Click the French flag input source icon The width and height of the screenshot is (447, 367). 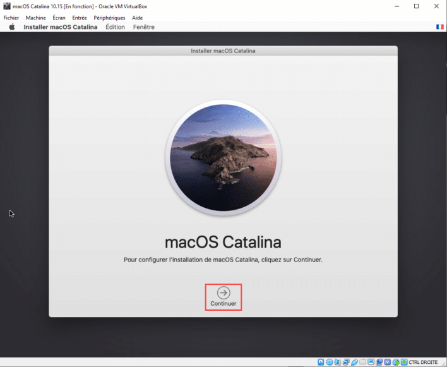[x=440, y=27]
